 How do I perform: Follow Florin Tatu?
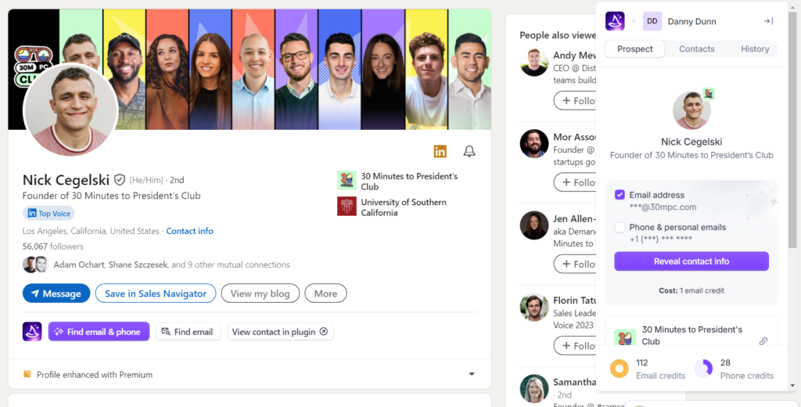576,346
